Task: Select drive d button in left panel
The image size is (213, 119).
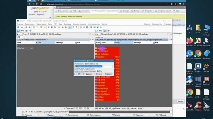Action: 23,31
